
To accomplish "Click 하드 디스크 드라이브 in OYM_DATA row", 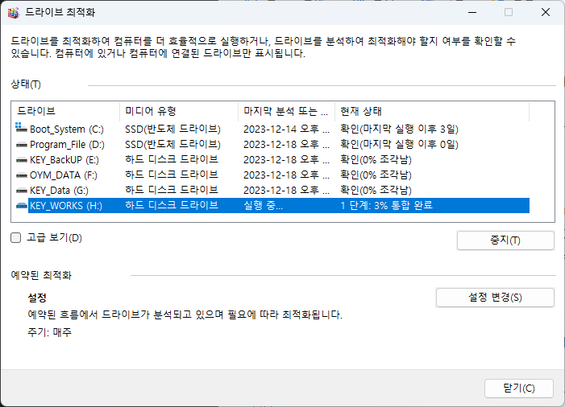I will pyautogui.click(x=172, y=175).
